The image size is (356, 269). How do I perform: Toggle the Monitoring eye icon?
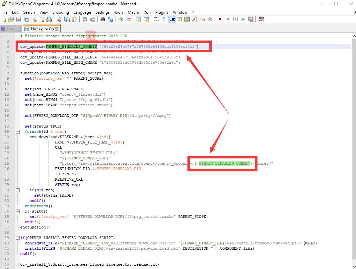[x=210, y=19]
